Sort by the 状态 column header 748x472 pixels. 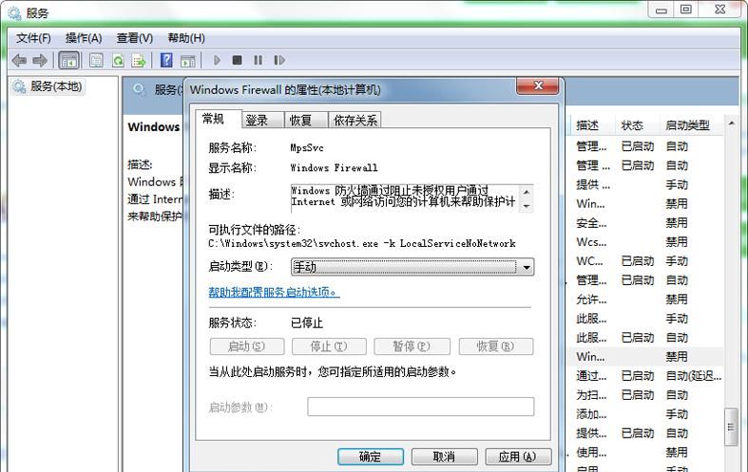point(638,125)
